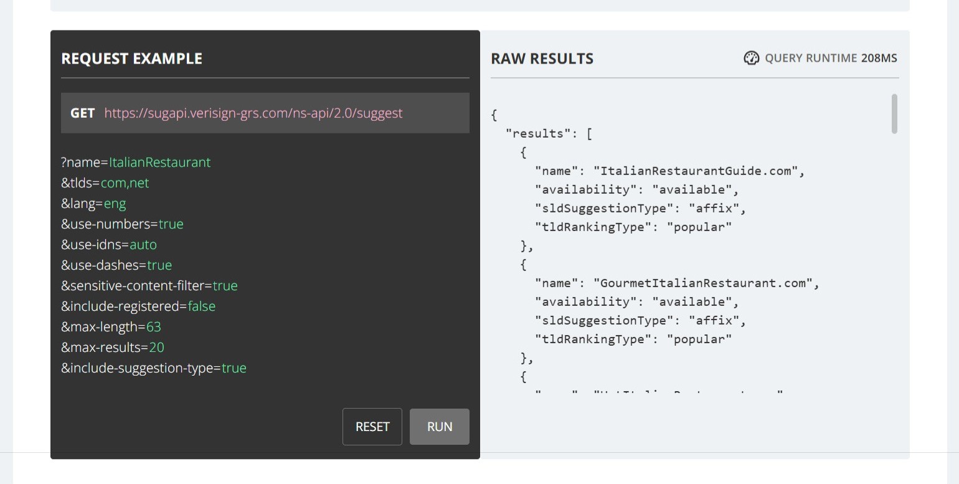Image resolution: width=959 pixels, height=484 pixels.
Task: Disable the sensitive-content-filter parameter
Action: (x=227, y=285)
